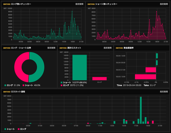The height and width of the screenshot is (133, 171).
Task: Select the tall green ショート bar in 累計ロスカット
Action: point(79,67)
